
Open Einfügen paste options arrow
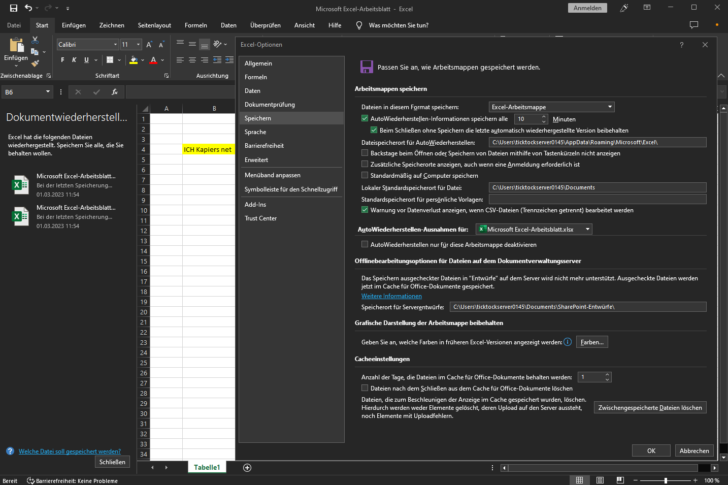click(16, 66)
